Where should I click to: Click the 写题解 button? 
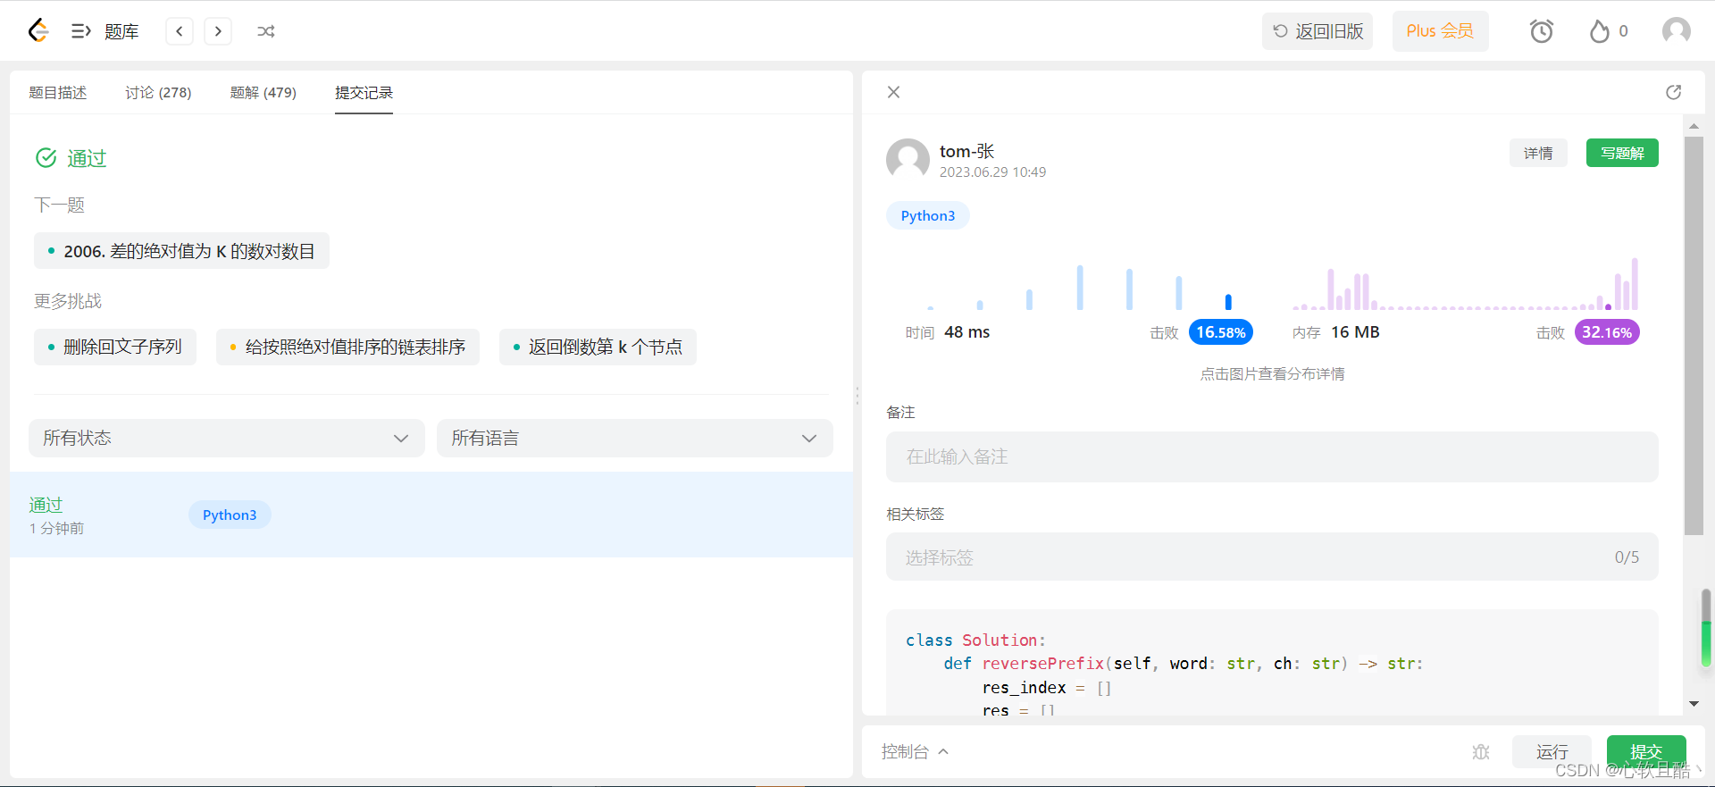pos(1622,153)
